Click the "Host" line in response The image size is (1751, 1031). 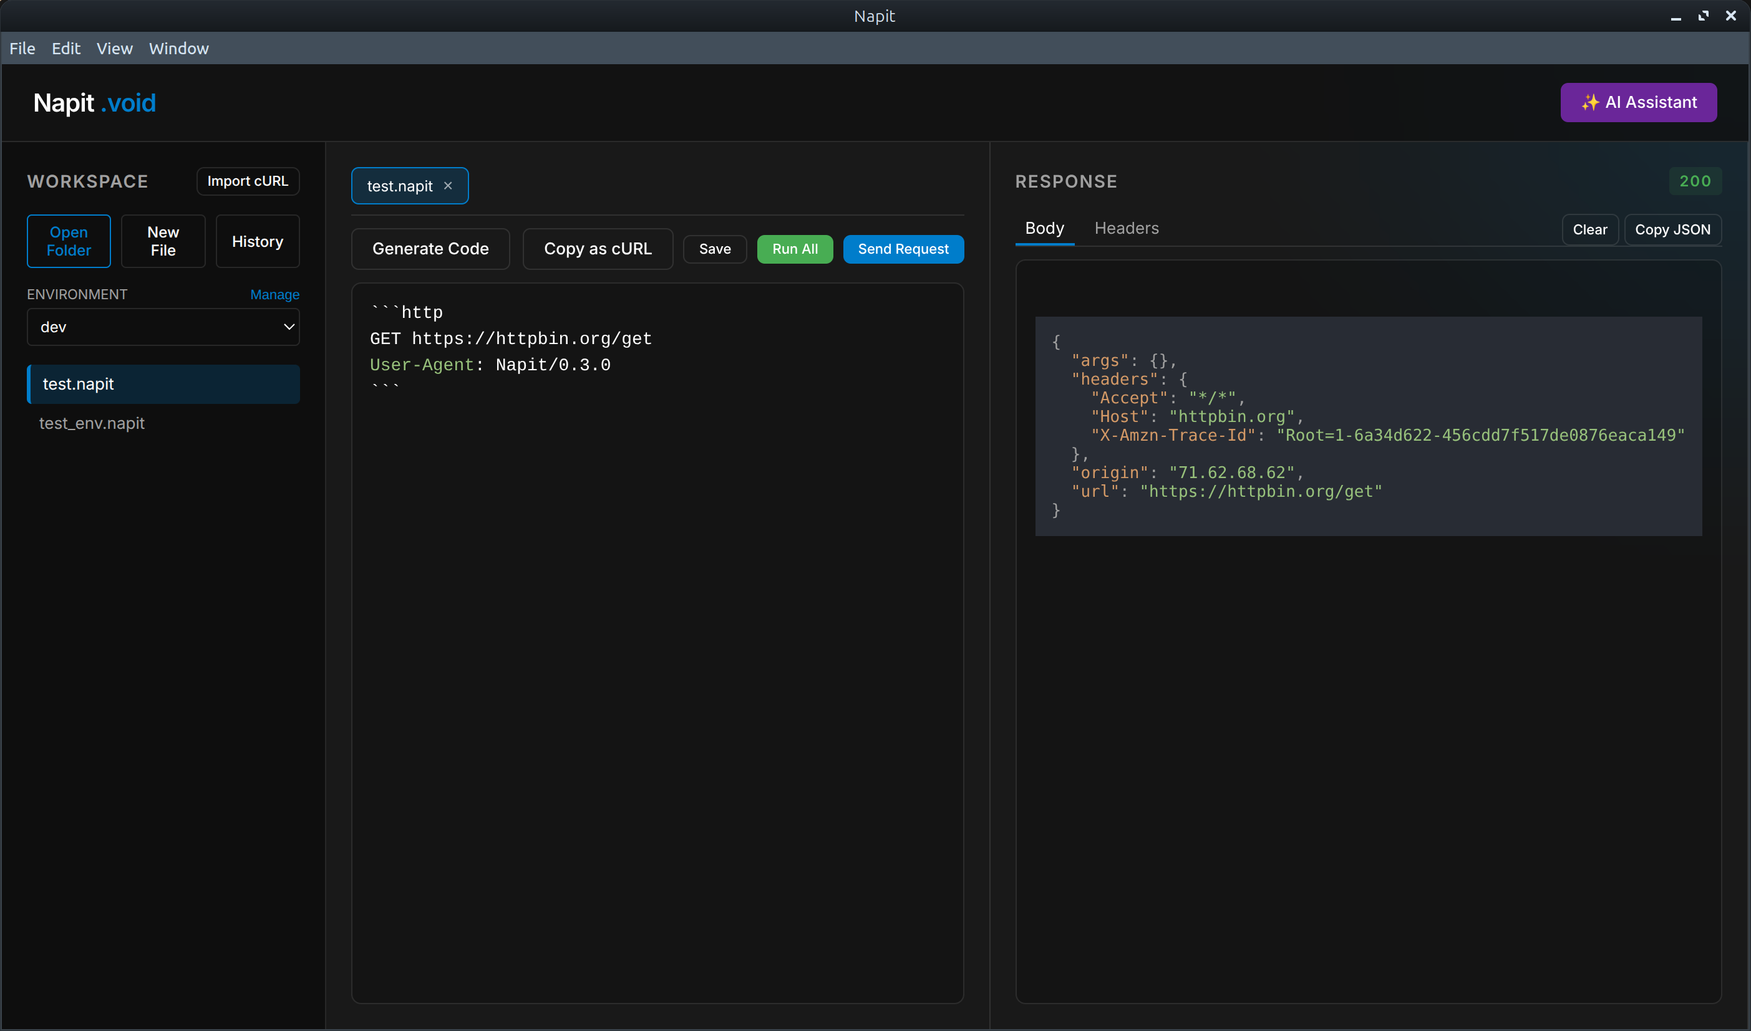1197,416
